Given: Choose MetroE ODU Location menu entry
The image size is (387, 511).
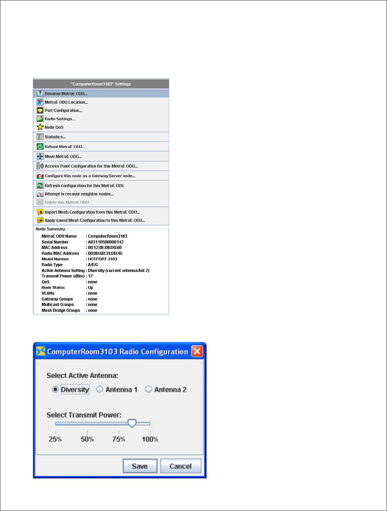Looking at the screenshot, I should [x=101, y=102].
